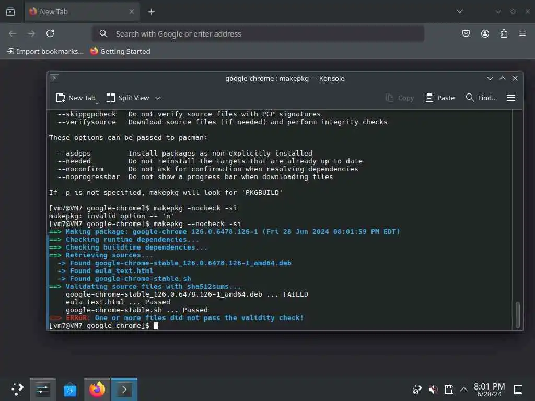Click the ERROR validity check line
Viewport: 535px width, 401px height.
(x=177, y=318)
